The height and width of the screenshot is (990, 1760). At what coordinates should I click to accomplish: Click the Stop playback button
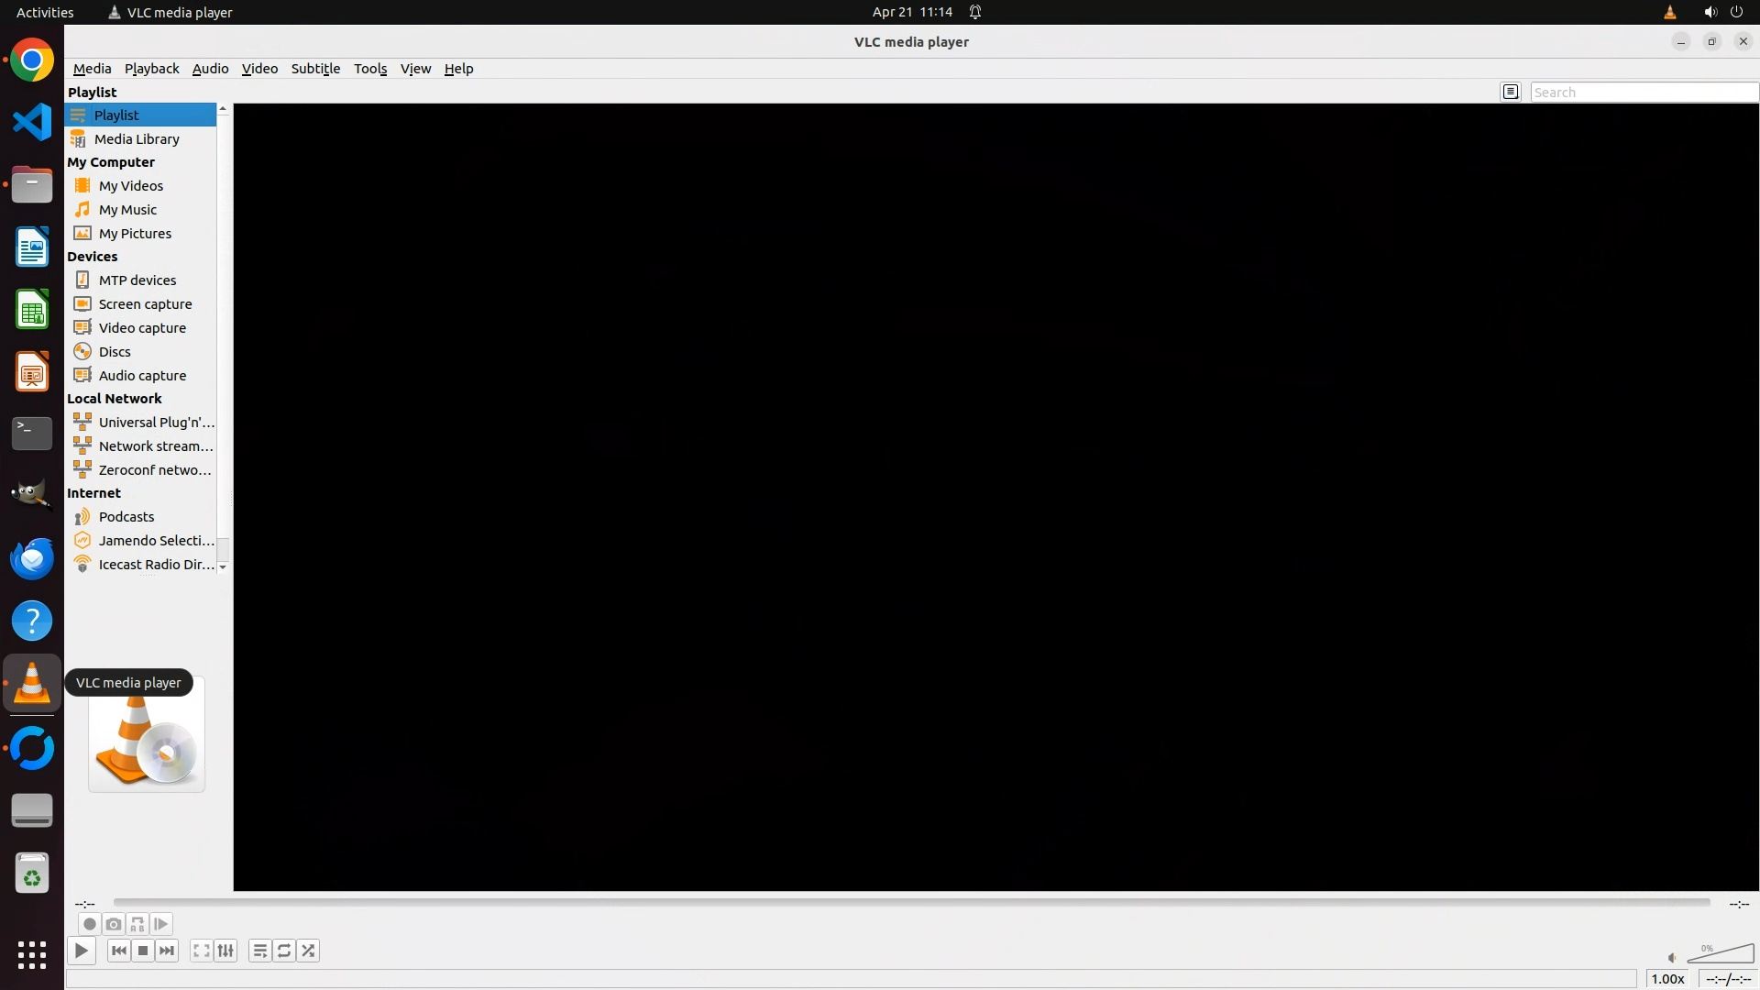pos(143,951)
